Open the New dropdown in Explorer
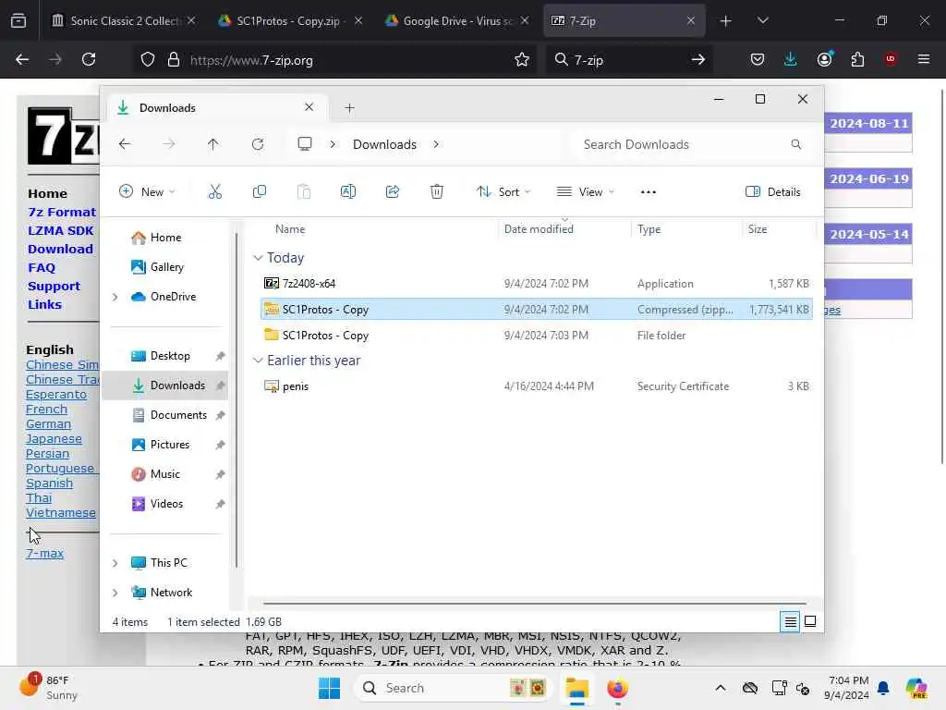 click(x=147, y=192)
